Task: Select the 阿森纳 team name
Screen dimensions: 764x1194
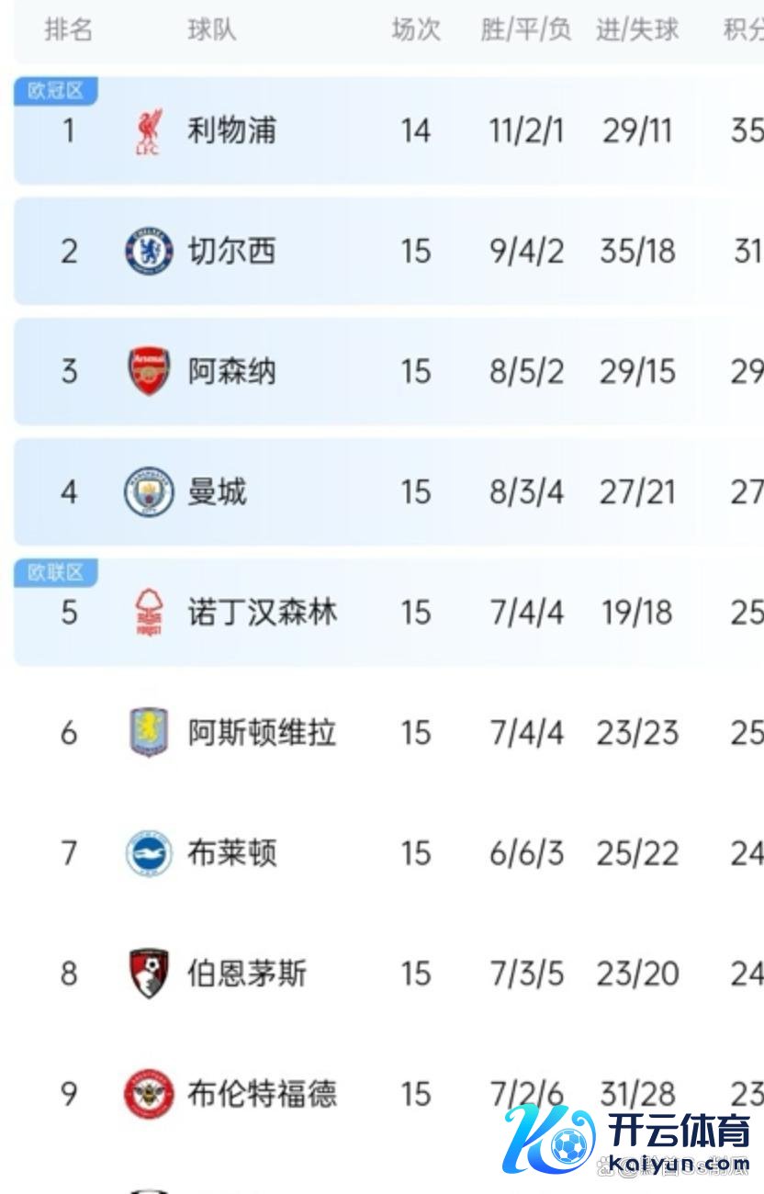Action: 231,371
